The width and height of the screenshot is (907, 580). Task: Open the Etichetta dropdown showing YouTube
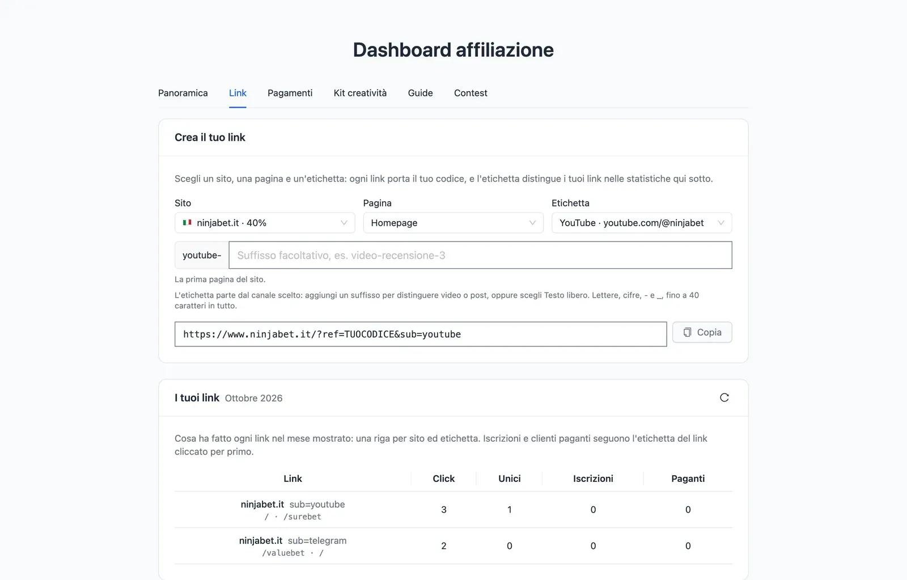pyautogui.click(x=642, y=223)
